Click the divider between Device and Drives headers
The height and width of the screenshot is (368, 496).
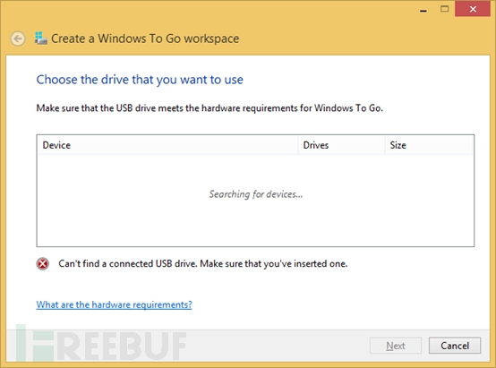[x=298, y=145]
